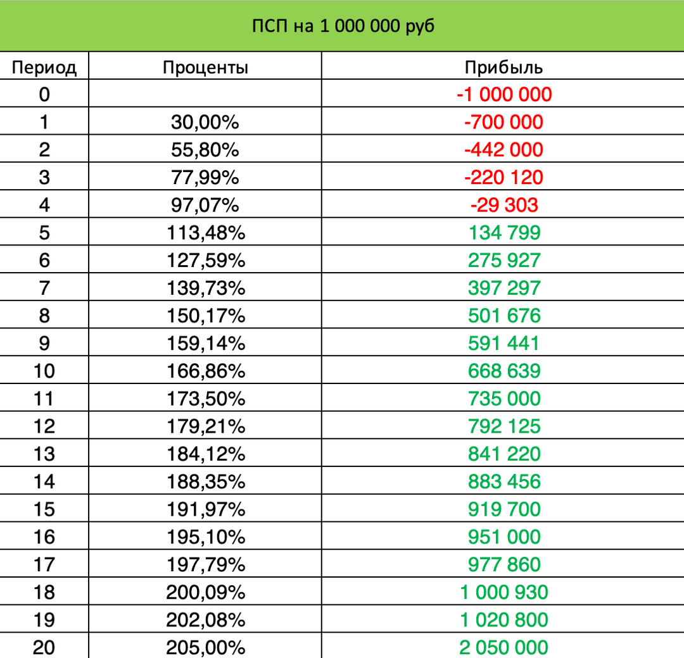684x658 pixels.
Task: Select the 200,09% percentage cell
Action: click(205, 592)
